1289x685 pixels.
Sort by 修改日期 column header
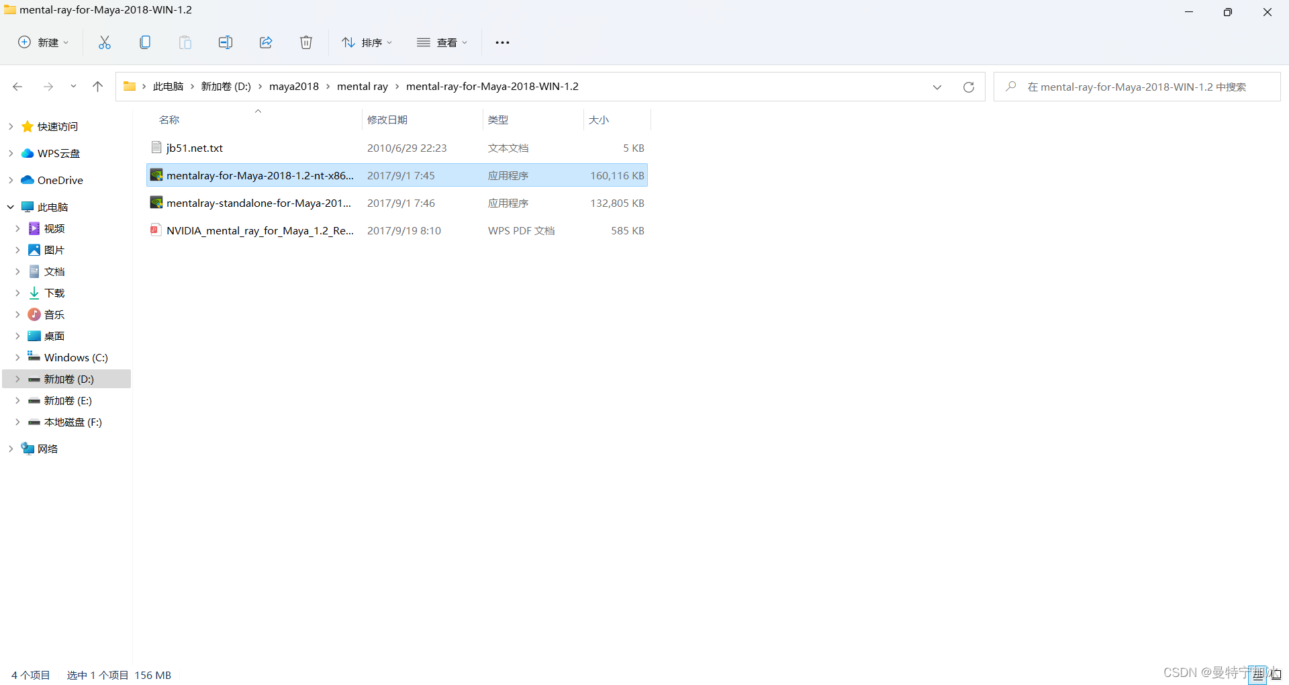coord(387,120)
